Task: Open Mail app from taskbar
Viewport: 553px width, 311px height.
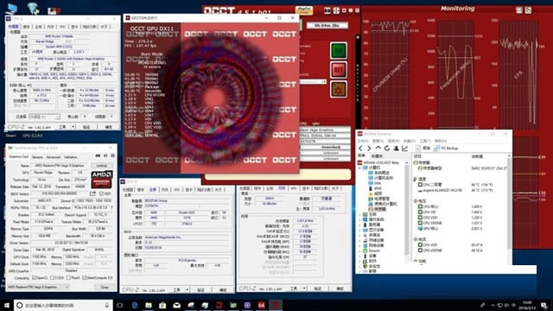Action: pos(176,305)
